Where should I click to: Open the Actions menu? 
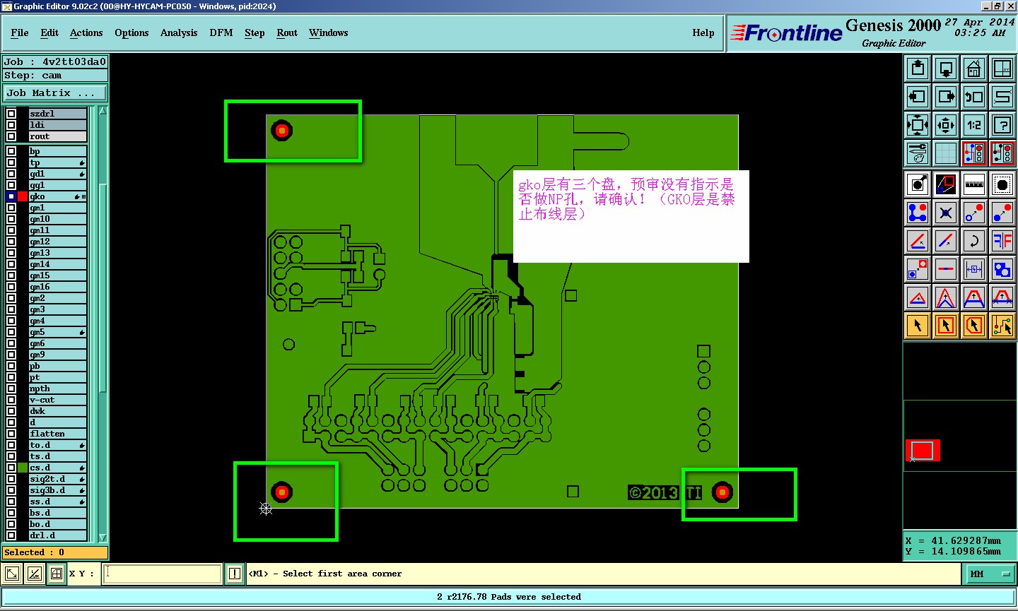tap(86, 33)
